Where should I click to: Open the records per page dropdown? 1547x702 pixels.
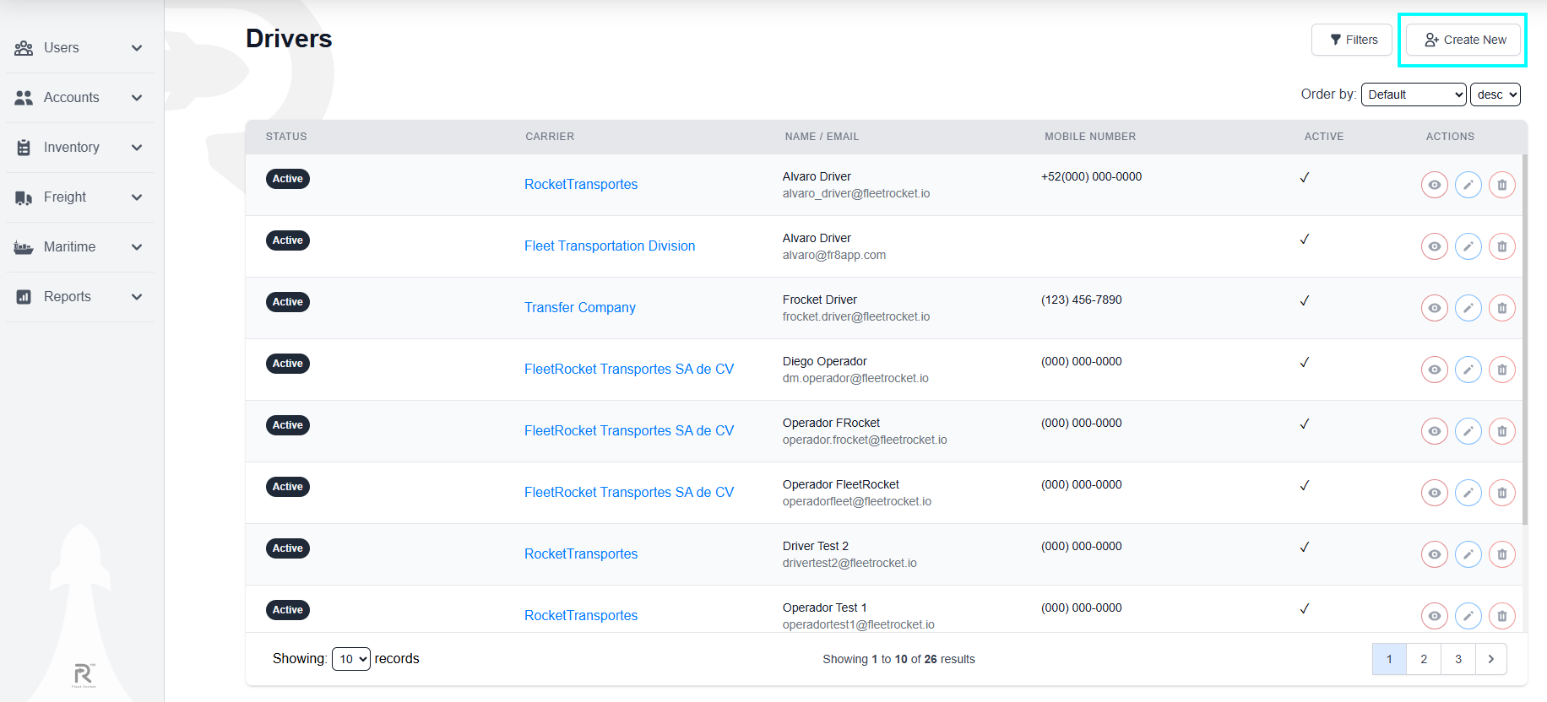tap(351, 659)
